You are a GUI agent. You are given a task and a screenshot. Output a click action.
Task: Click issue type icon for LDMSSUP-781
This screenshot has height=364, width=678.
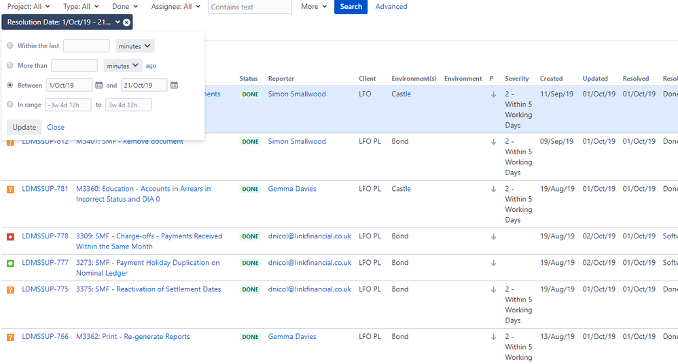[x=10, y=189]
